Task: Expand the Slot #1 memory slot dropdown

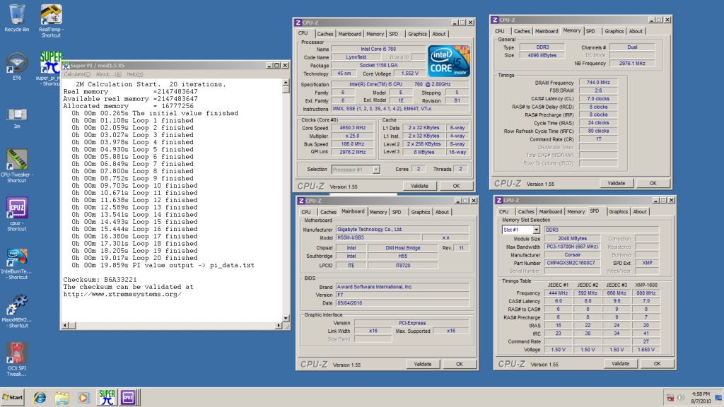Action: (x=536, y=230)
